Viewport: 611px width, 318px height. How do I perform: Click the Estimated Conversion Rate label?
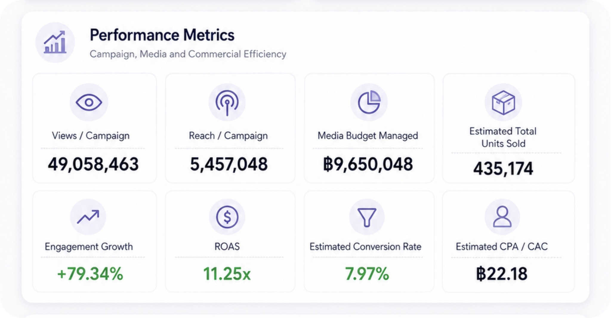click(365, 246)
